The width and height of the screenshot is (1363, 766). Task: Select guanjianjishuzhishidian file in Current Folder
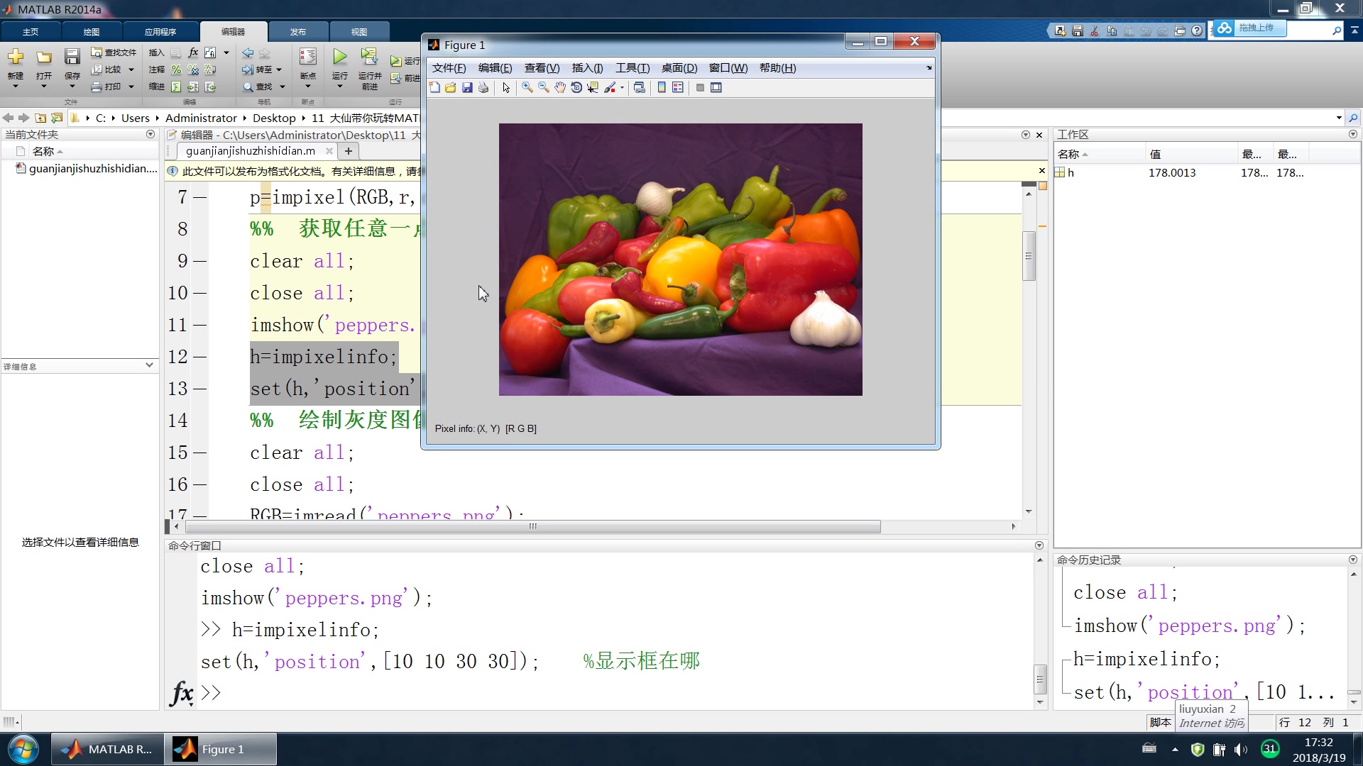click(x=87, y=169)
